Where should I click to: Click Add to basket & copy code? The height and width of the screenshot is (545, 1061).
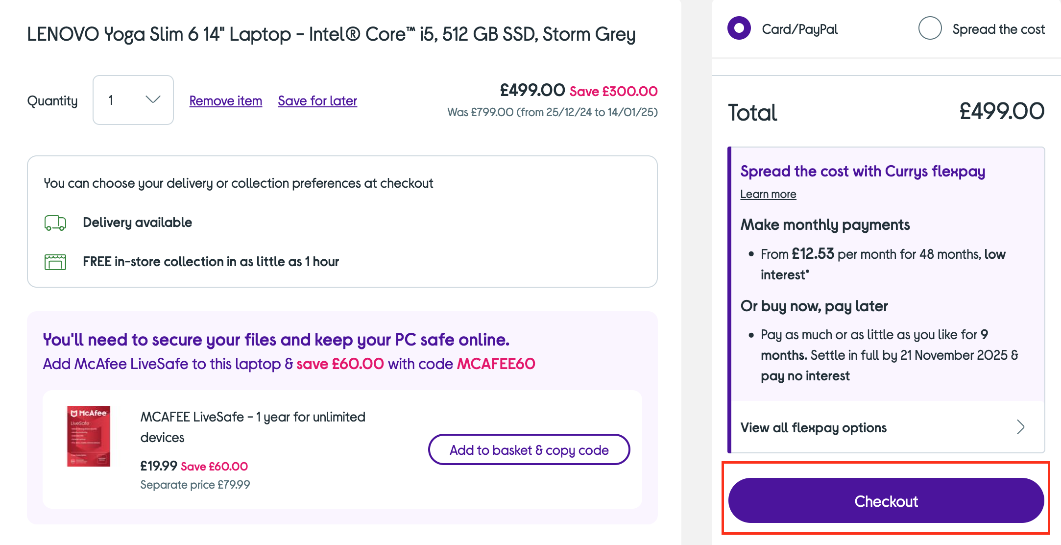(529, 449)
